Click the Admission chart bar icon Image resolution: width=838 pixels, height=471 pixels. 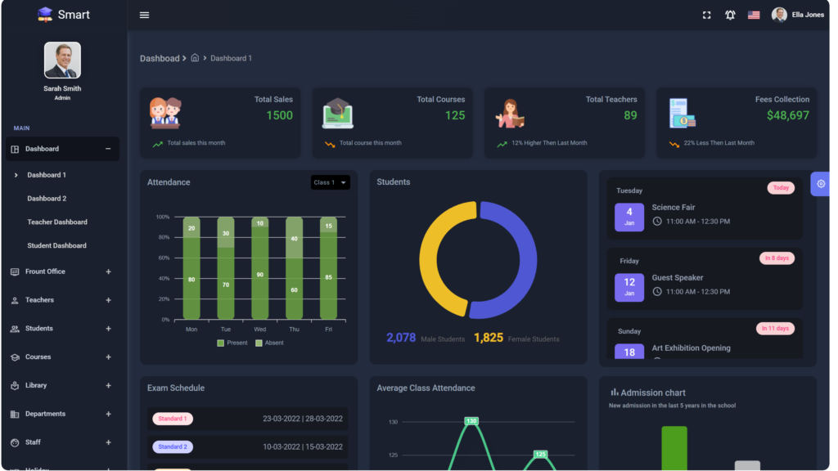click(615, 392)
